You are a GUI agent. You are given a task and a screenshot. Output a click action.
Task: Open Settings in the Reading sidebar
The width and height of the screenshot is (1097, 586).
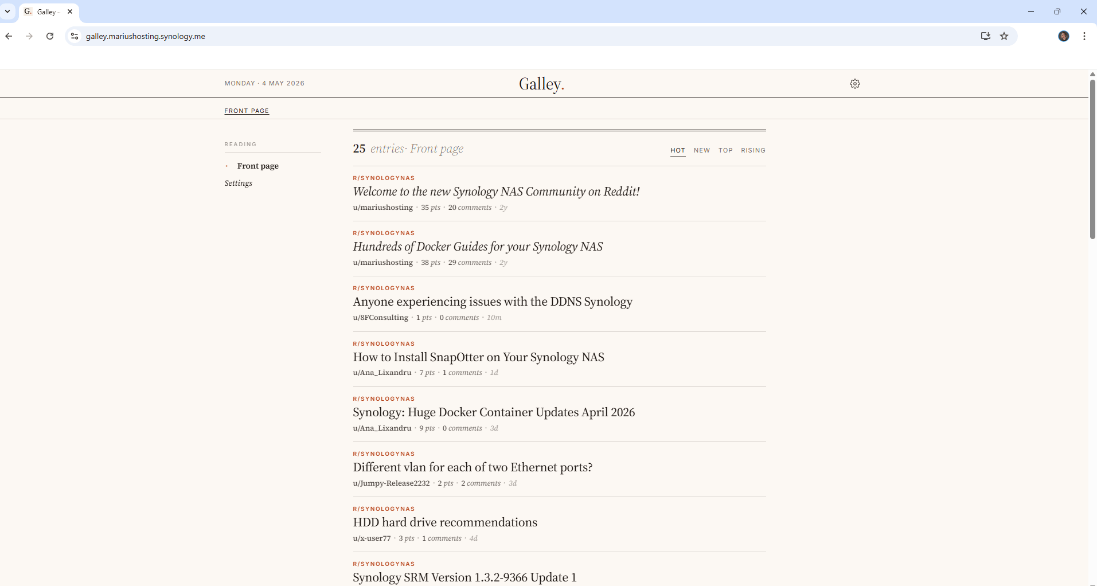pos(239,183)
